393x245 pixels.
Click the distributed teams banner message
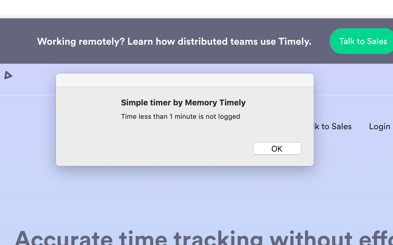pyautogui.click(x=174, y=41)
